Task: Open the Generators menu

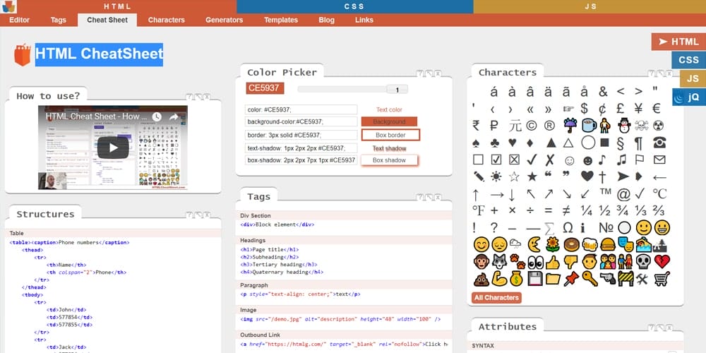Action: click(x=225, y=20)
